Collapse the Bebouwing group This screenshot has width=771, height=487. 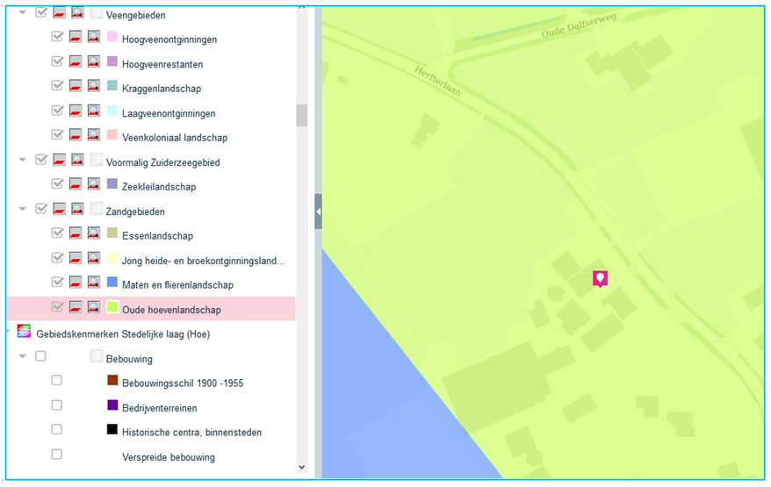click(23, 355)
